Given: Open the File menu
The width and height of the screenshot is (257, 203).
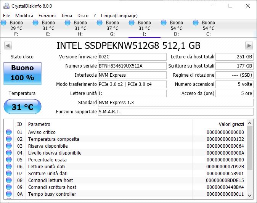Looking at the screenshot, I should point(6,16).
